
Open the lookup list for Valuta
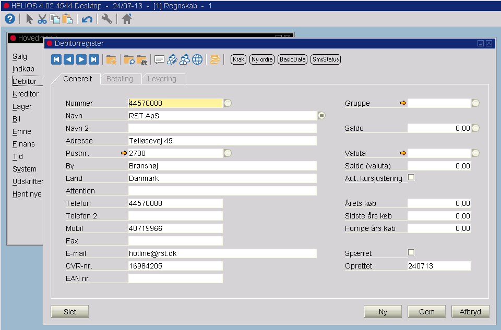[475, 153]
